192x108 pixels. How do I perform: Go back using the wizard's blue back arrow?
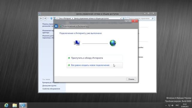[56, 26]
